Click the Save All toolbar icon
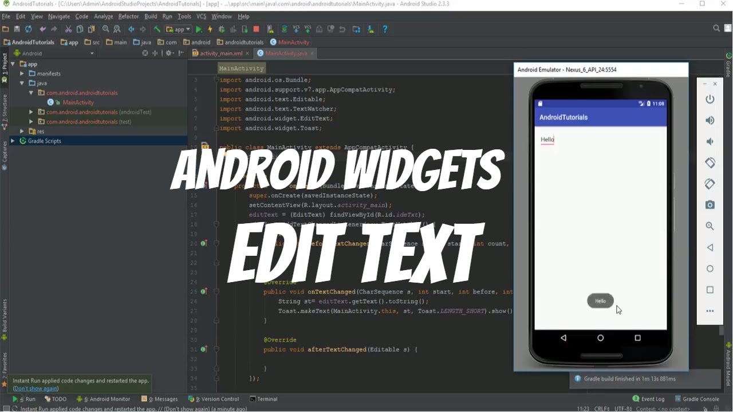The height and width of the screenshot is (412, 733). pyautogui.click(x=17, y=29)
